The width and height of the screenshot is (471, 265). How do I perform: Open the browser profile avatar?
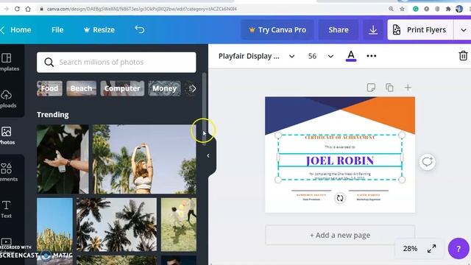coord(459,9)
